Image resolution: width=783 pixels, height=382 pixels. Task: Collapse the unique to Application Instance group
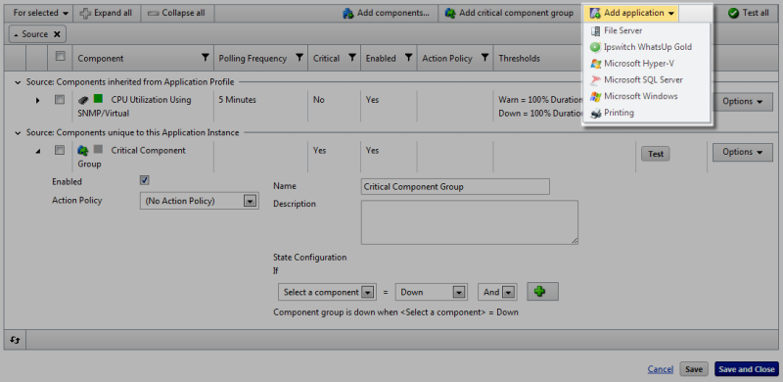click(18, 132)
